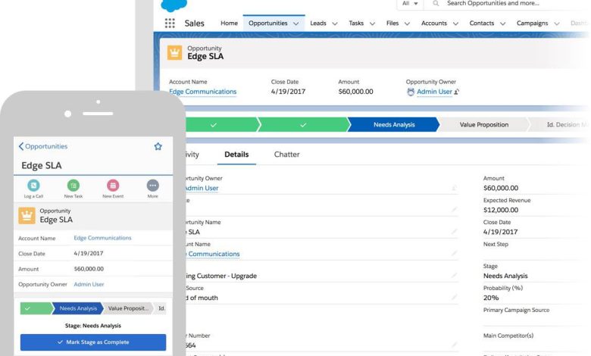The width and height of the screenshot is (591, 356).
Task: Tap the Amount $60,000.00 on phone
Action: (x=89, y=269)
